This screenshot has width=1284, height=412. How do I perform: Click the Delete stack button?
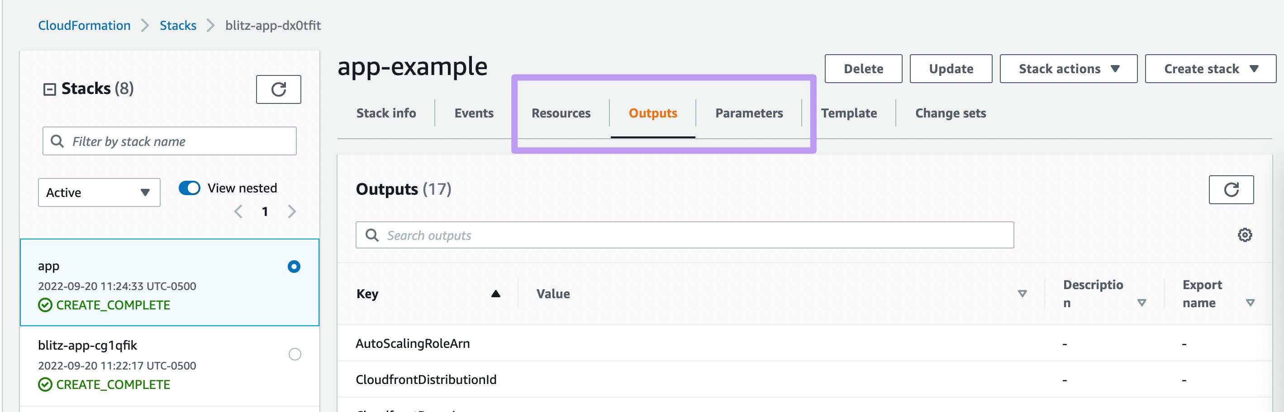[x=863, y=69]
